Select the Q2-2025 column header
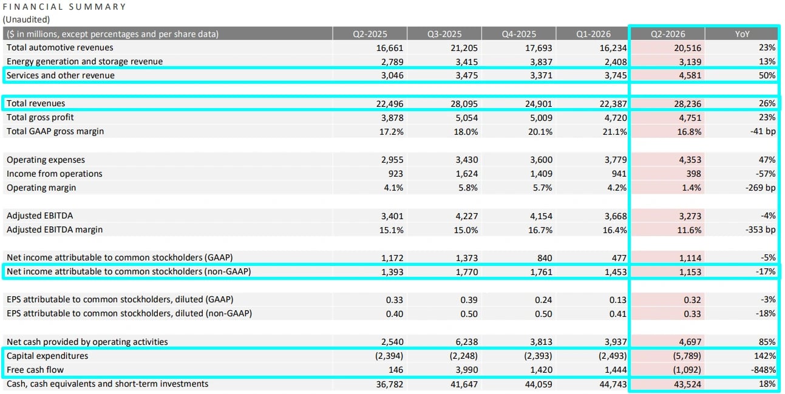Viewport: 785px width, 394px height. (370, 34)
